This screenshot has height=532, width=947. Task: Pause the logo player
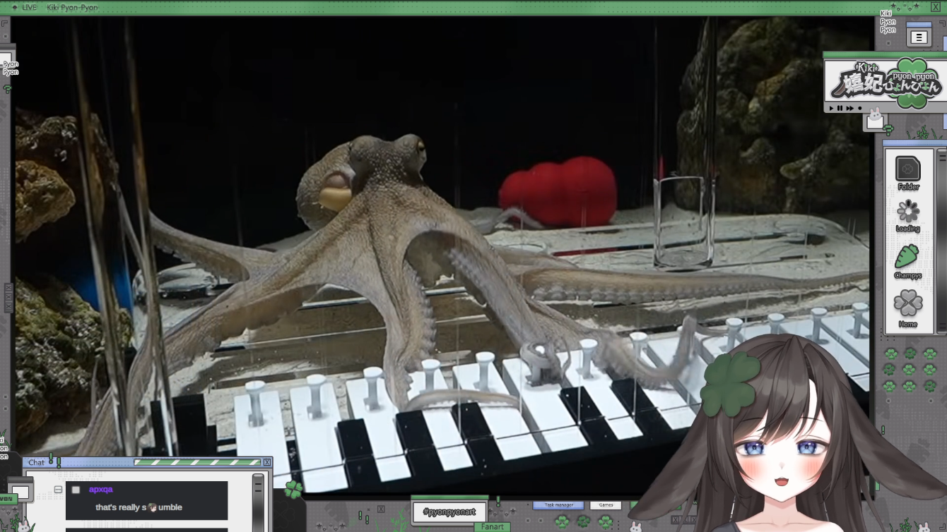[x=840, y=108]
